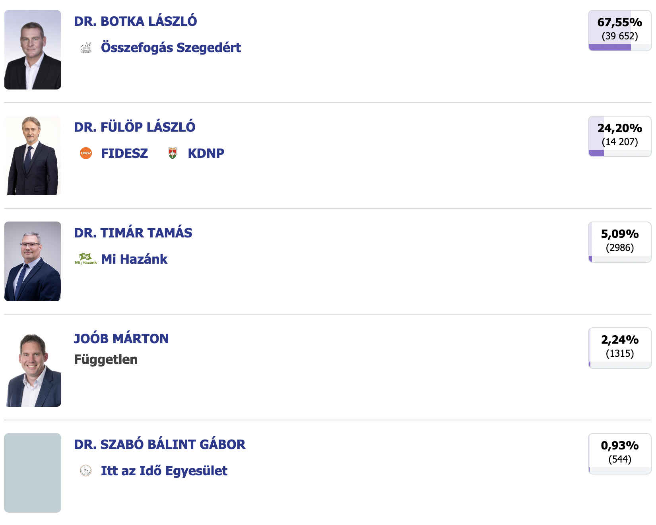Viewport: 656px width, 525px height.
Task: Click the KDNP coat-of-arms icon
Action: click(x=173, y=153)
